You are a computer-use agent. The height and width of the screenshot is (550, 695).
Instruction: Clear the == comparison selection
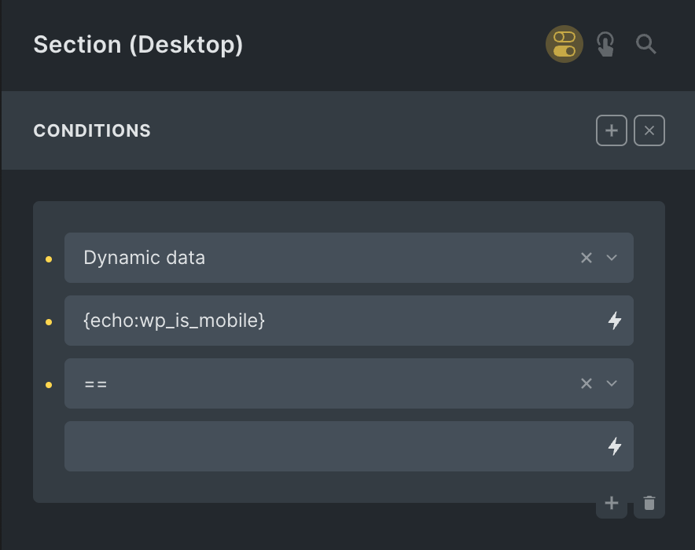[587, 383]
